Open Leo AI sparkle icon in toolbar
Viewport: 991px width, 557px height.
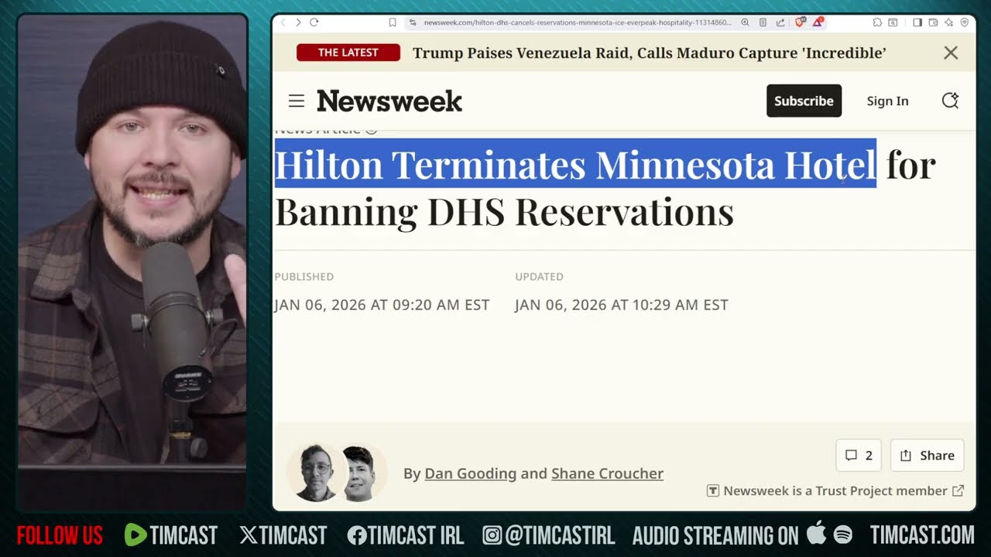click(x=948, y=22)
